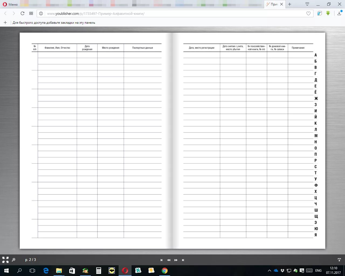
Task: Open Calculator from taskbar
Action: pyautogui.click(x=99, y=271)
